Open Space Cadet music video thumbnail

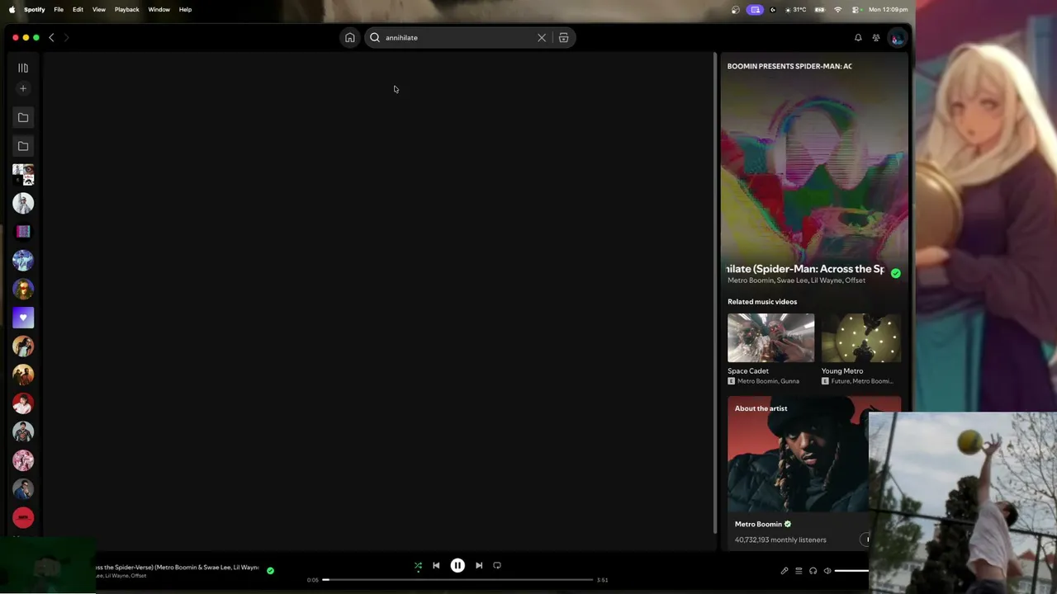tap(770, 337)
